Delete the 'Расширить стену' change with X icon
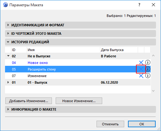161x131 pixels. [x=141, y=69]
